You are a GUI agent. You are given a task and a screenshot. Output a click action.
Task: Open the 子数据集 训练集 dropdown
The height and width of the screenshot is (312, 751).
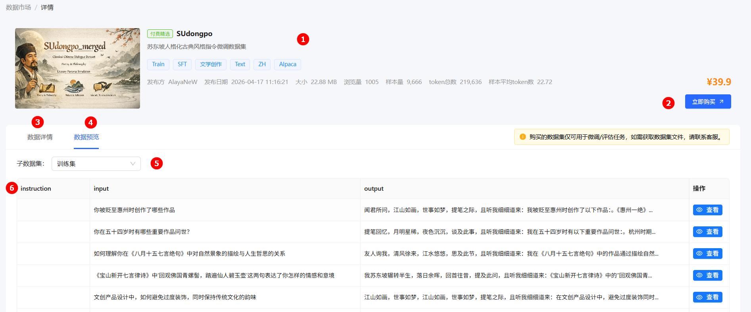[96, 164]
